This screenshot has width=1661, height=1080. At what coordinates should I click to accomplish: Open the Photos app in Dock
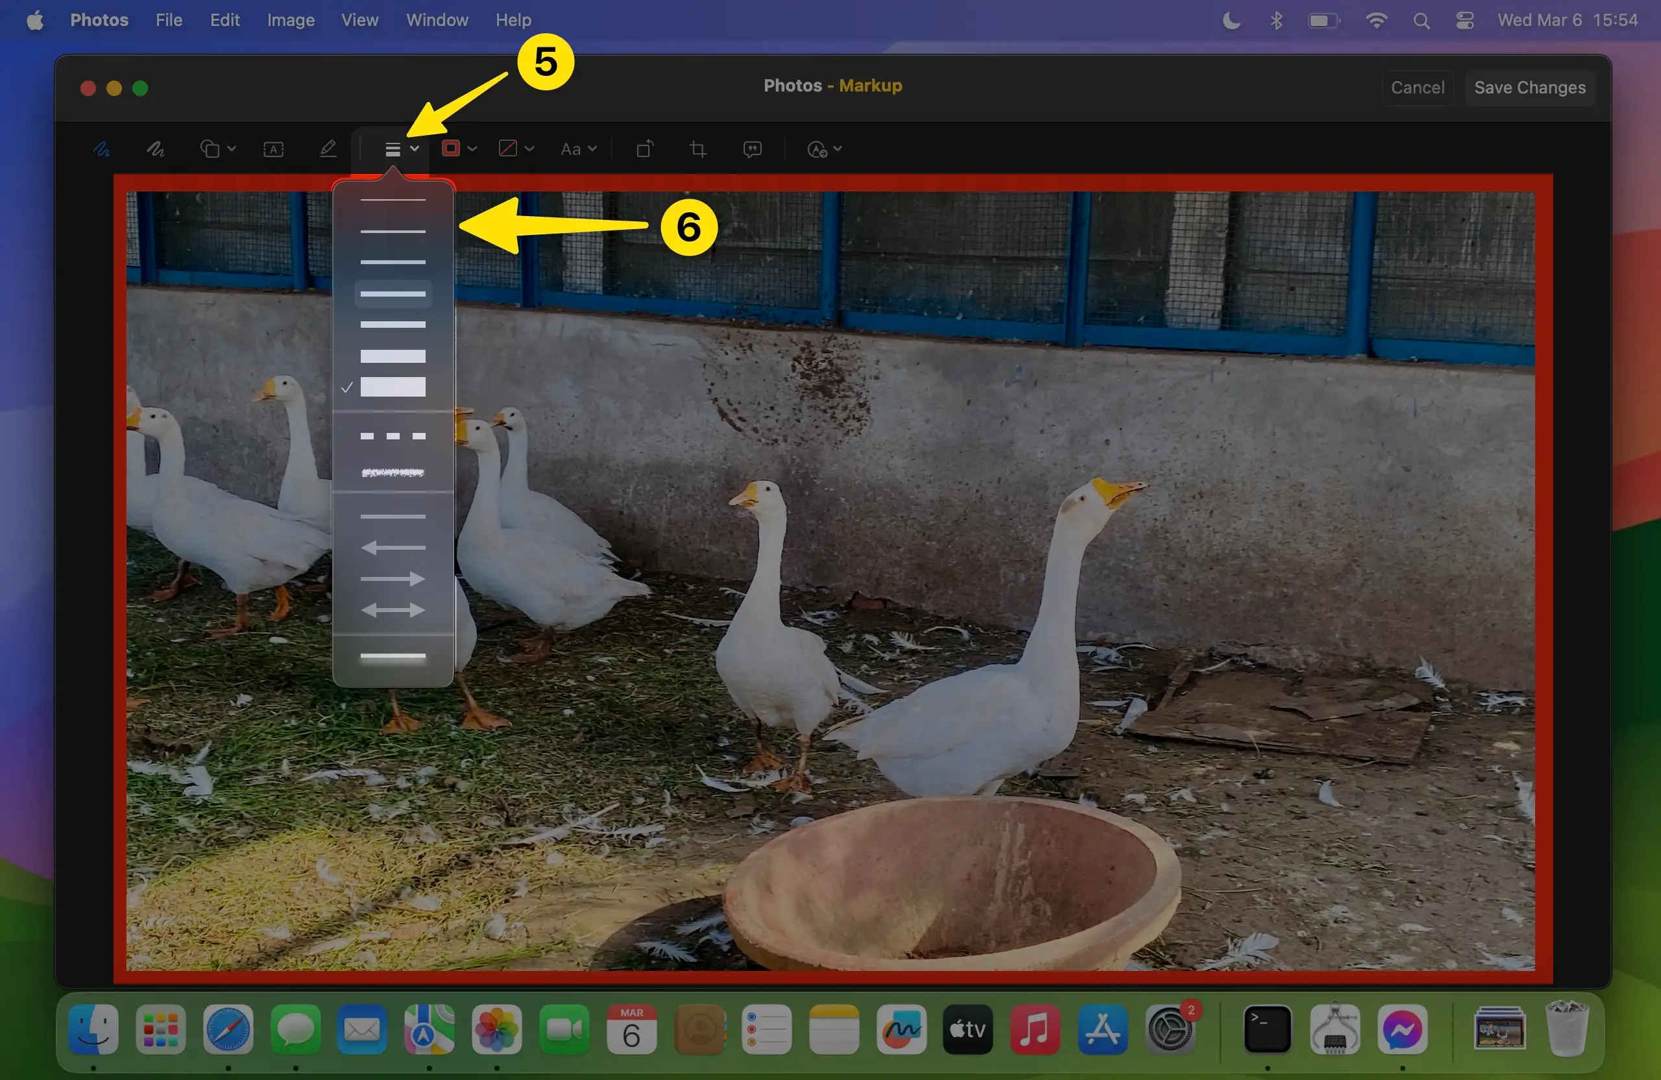pyautogui.click(x=496, y=1029)
